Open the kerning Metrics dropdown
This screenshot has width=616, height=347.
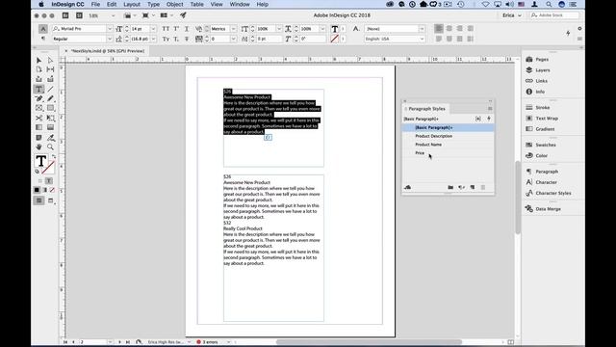[233, 29]
